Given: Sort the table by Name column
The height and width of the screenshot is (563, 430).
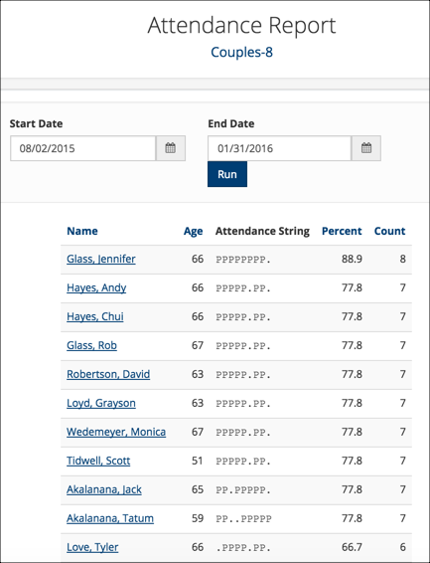Looking at the screenshot, I should (82, 231).
